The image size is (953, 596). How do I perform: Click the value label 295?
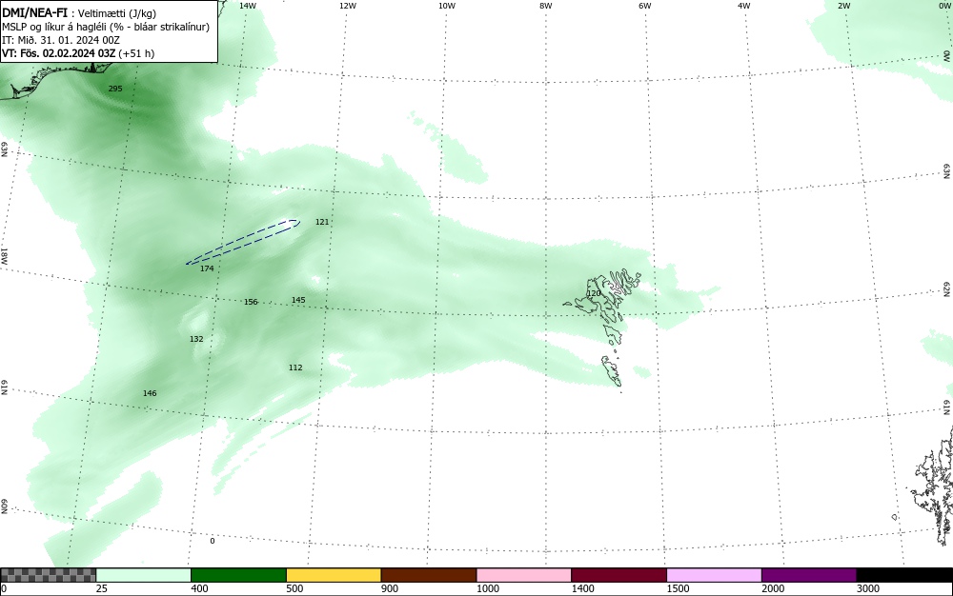[115, 89]
